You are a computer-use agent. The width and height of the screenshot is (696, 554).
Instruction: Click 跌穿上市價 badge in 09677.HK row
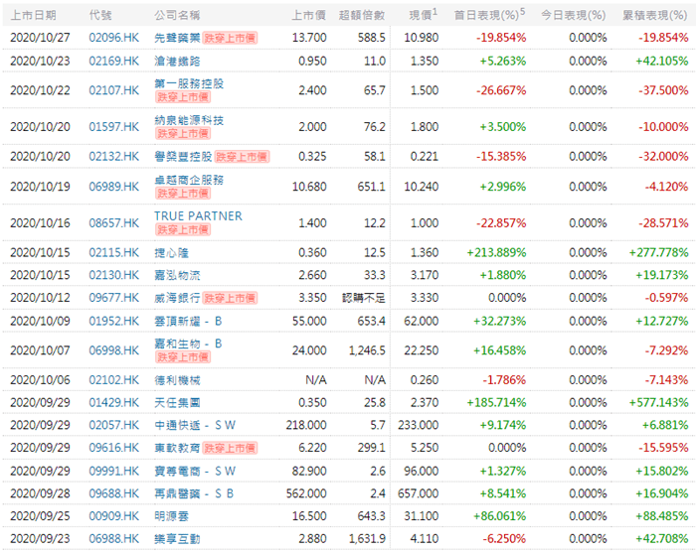(x=230, y=298)
